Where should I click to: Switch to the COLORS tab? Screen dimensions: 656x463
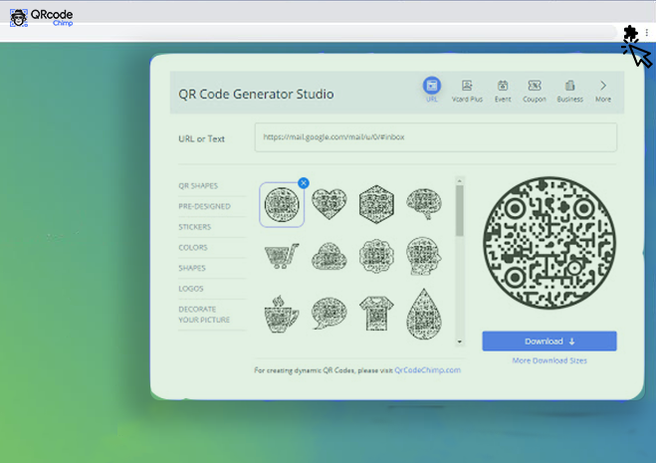193,247
